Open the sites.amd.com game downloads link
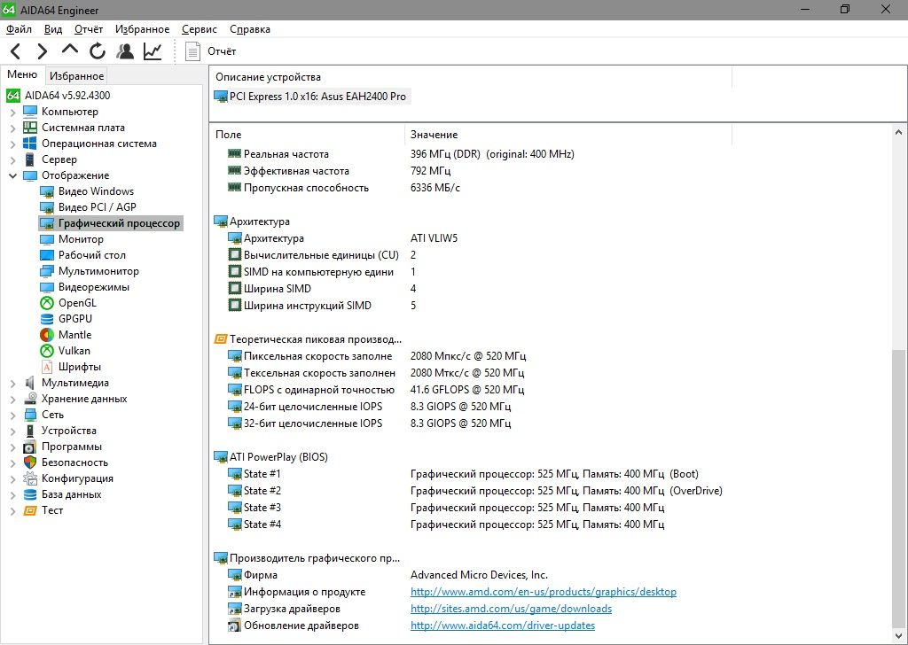The image size is (908, 645). coord(511,609)
